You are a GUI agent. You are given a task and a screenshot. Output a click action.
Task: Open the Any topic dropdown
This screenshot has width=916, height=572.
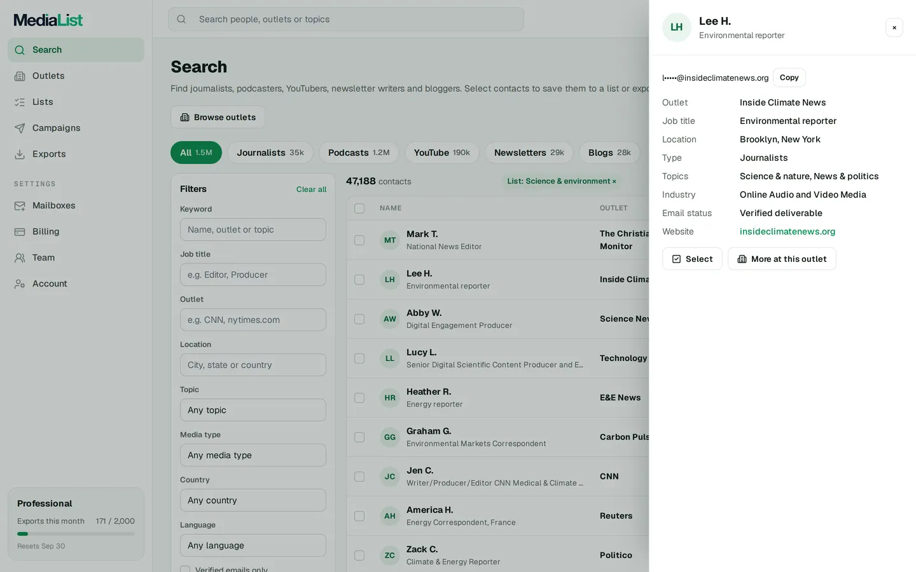pos(253,410)
